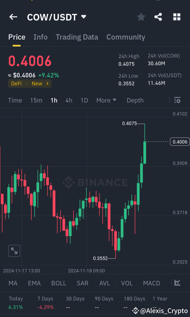190x317 pixels.
Task: Toggle the MA indicator on the chart
Action: coord(13,283)
